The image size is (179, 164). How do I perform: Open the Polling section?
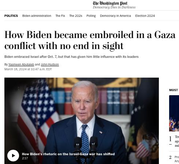pyautogui.click(x=91, y=16)
